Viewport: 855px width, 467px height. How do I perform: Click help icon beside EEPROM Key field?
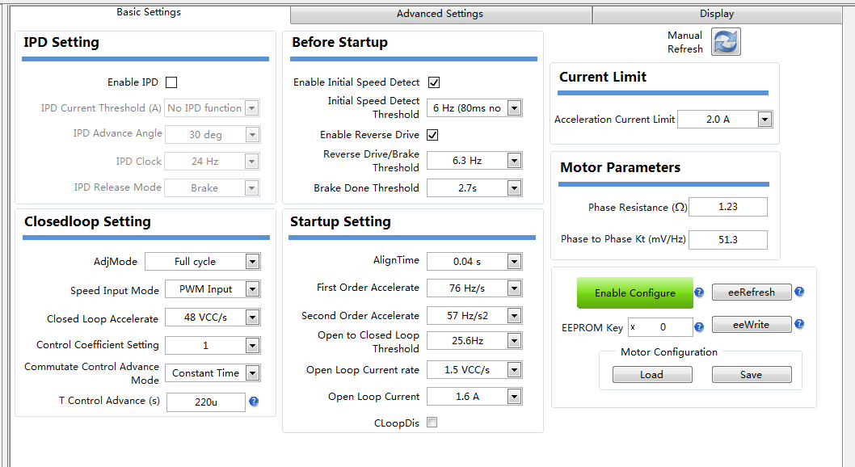pos(699,327)
